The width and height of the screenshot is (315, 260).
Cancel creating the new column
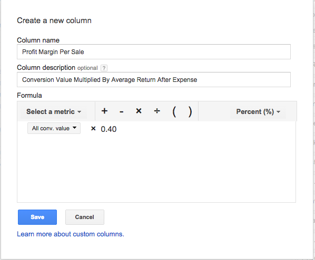tap(85, 217)
